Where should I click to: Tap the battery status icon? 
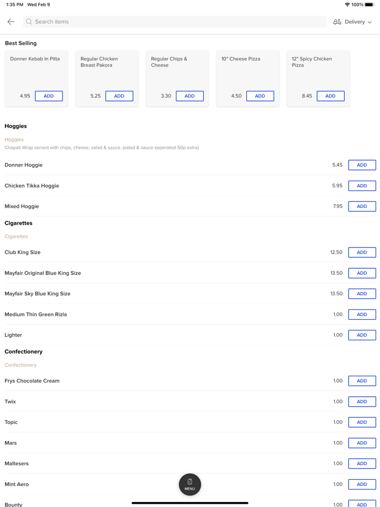pos(369,4)
